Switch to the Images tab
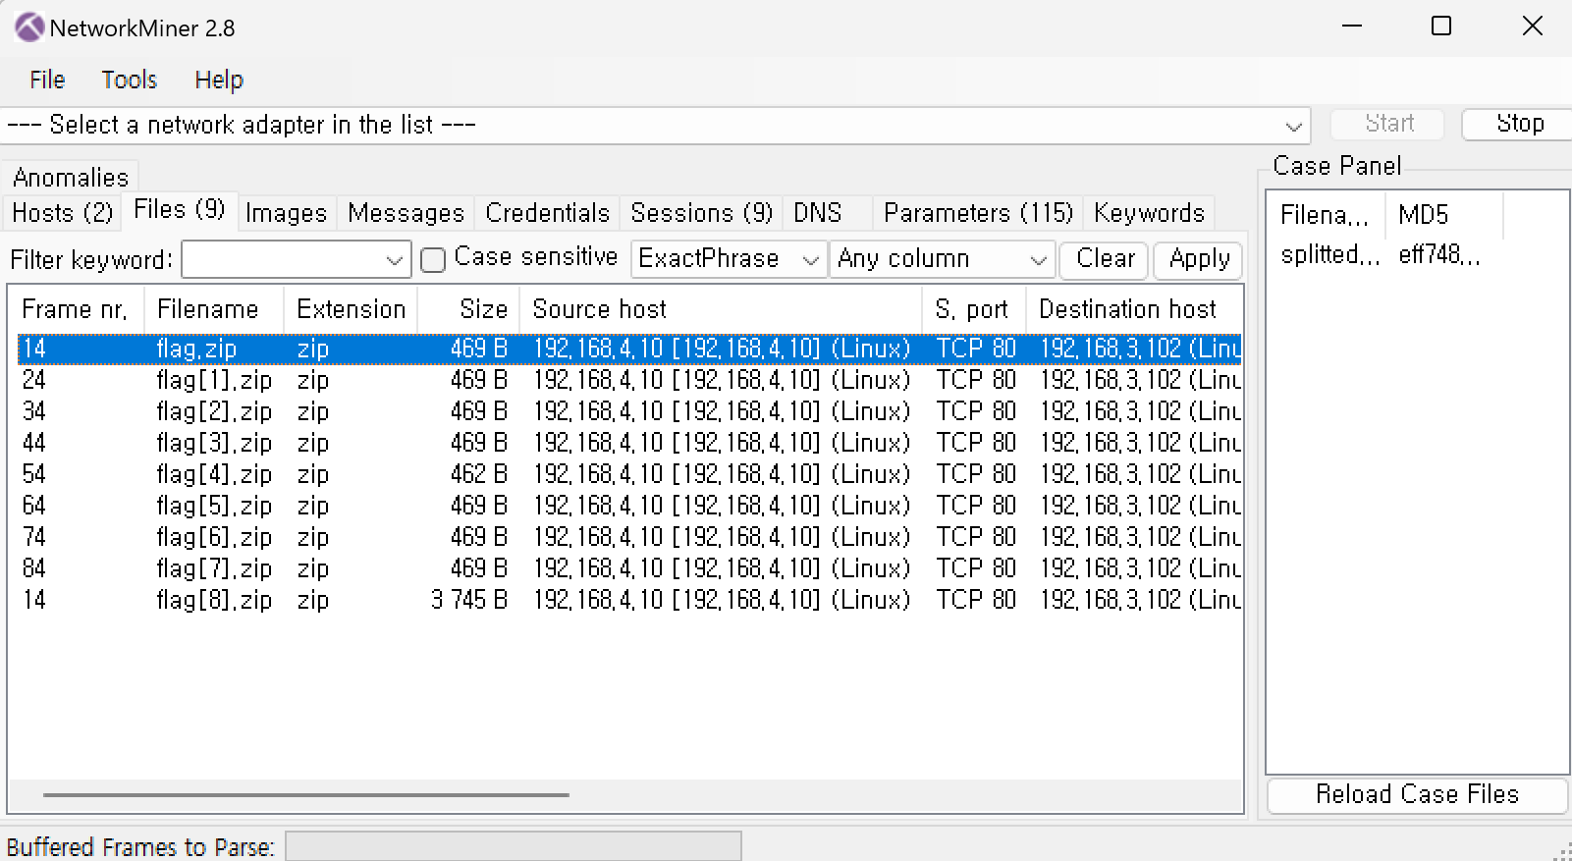This screenshot has width=1572, height=861. pyautogui.click(x=286, y=213)
